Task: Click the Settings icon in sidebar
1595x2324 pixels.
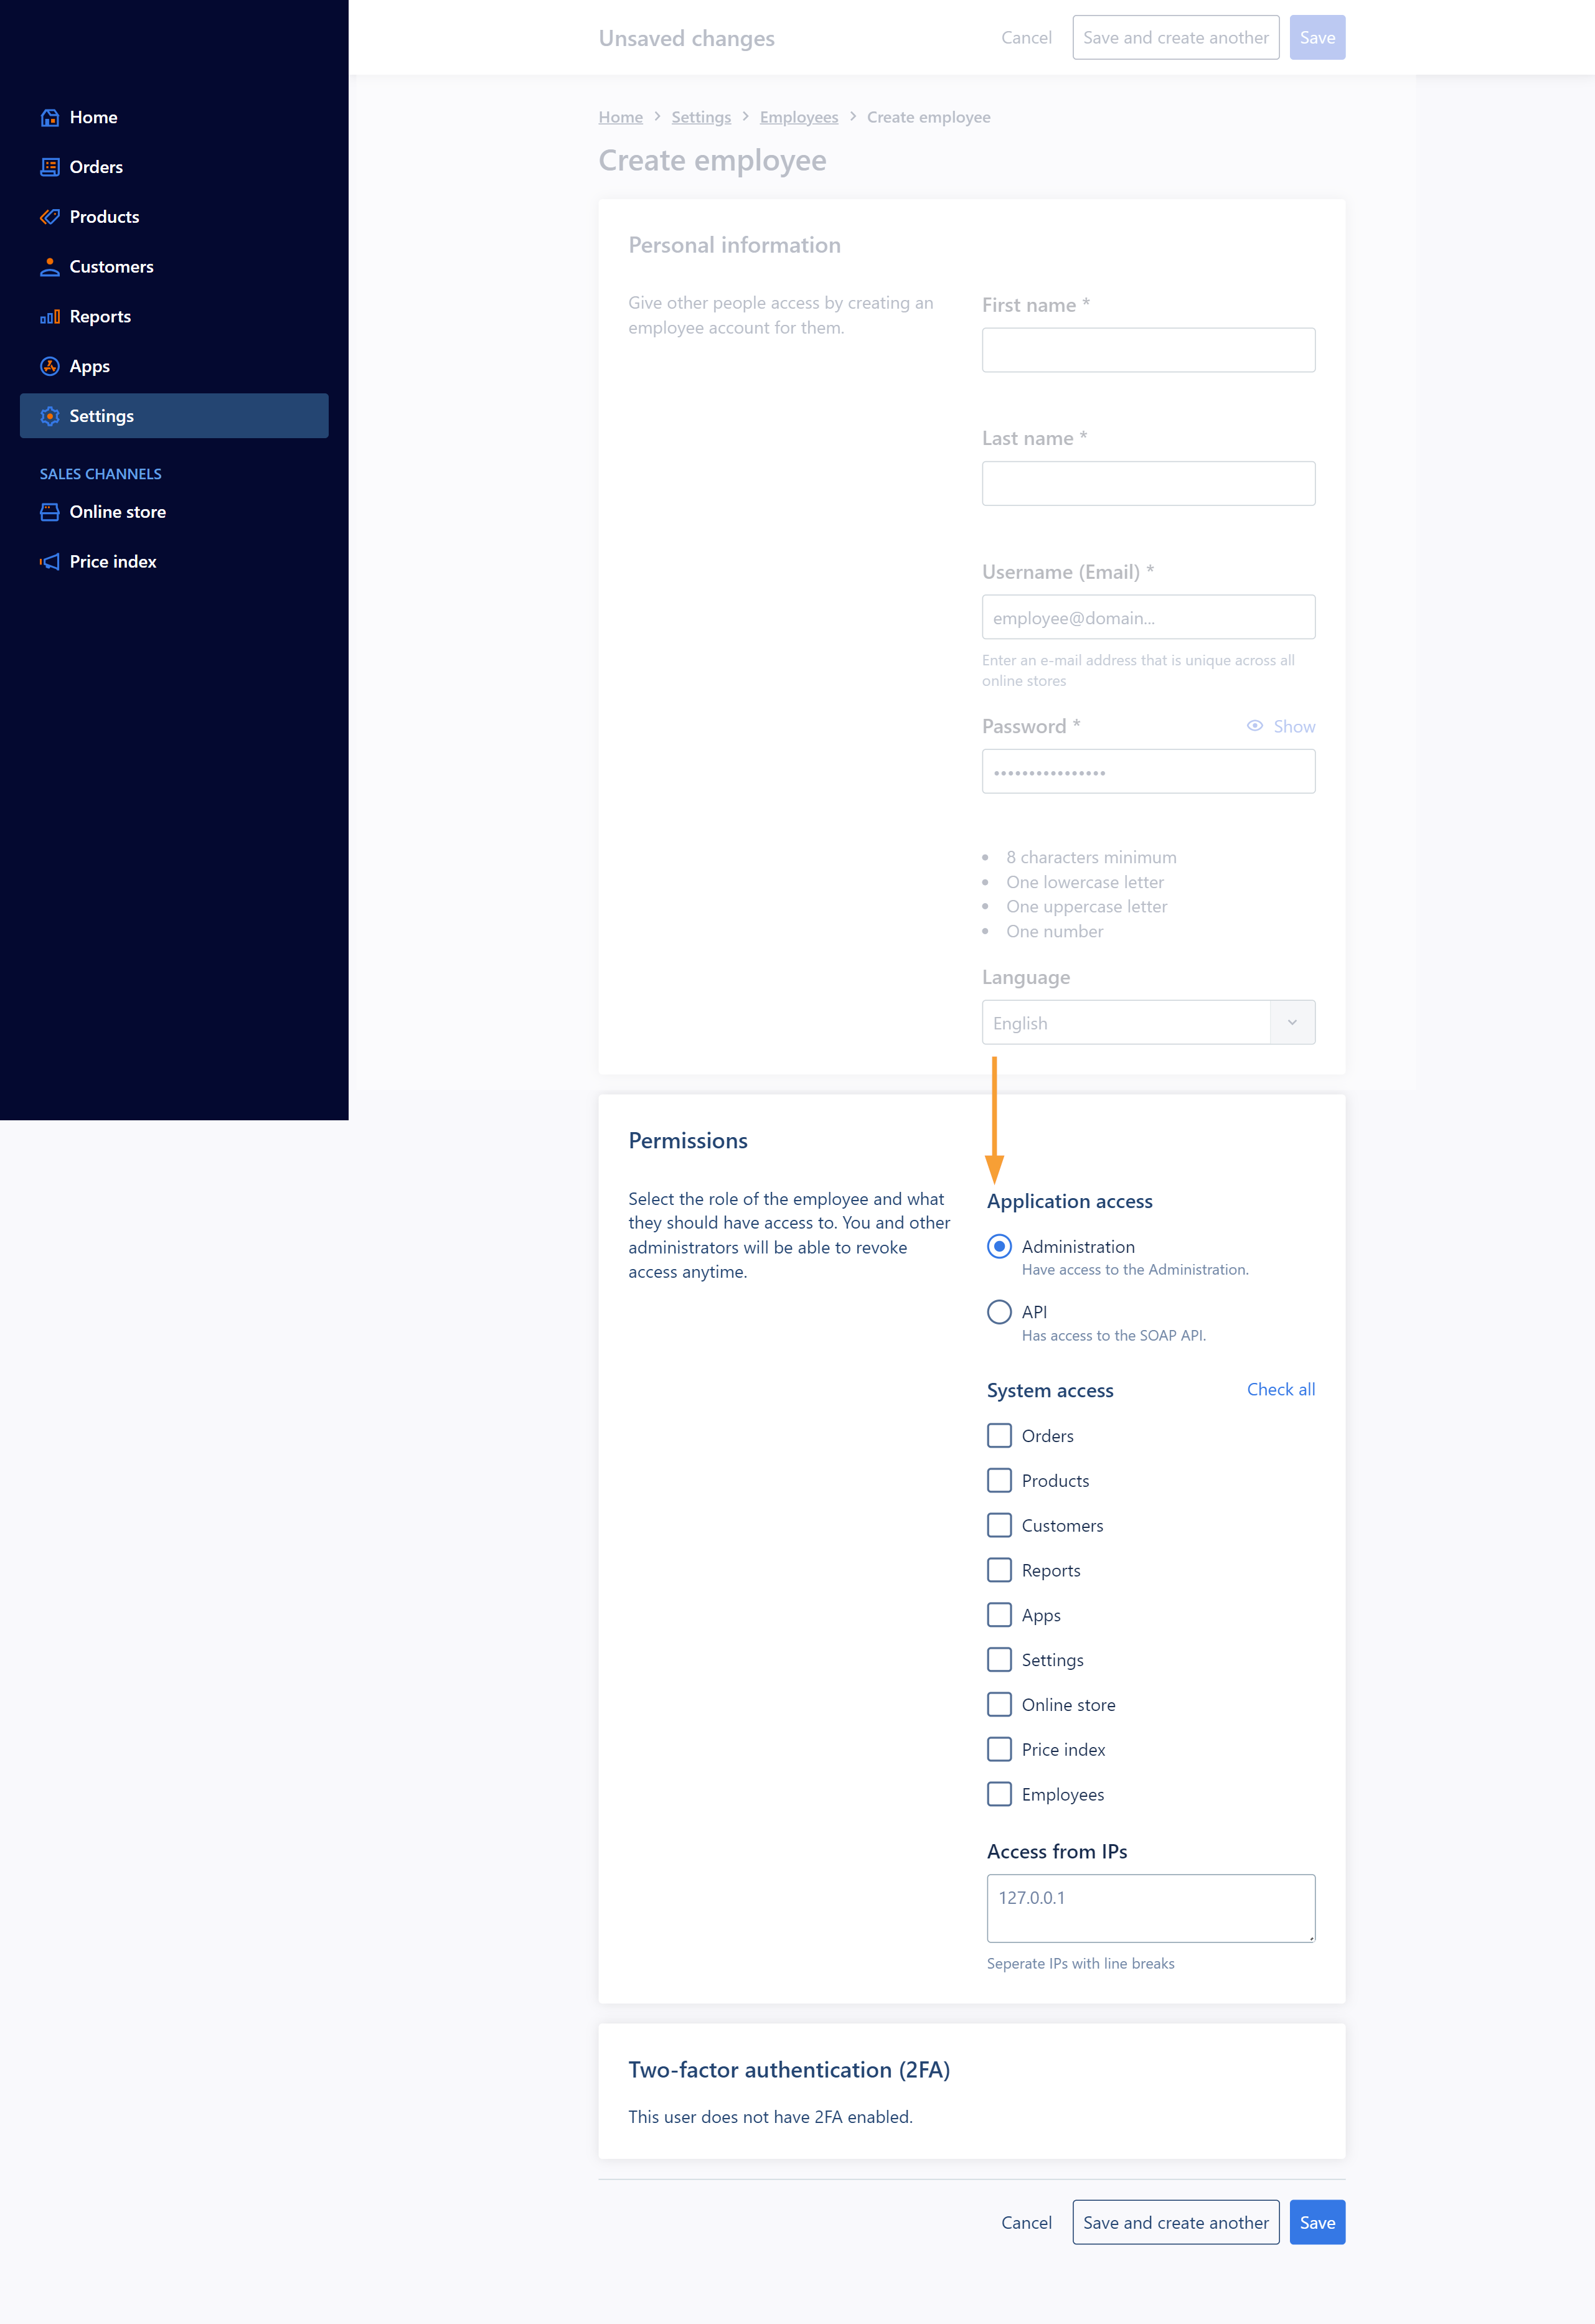Action: click(48, 415)
